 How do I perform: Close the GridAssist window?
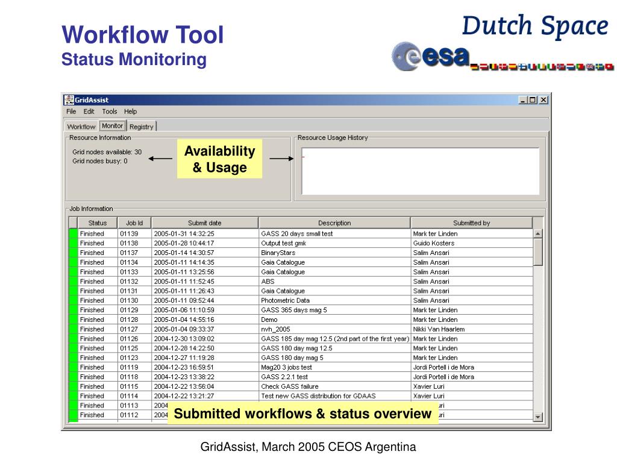point(543,100)
